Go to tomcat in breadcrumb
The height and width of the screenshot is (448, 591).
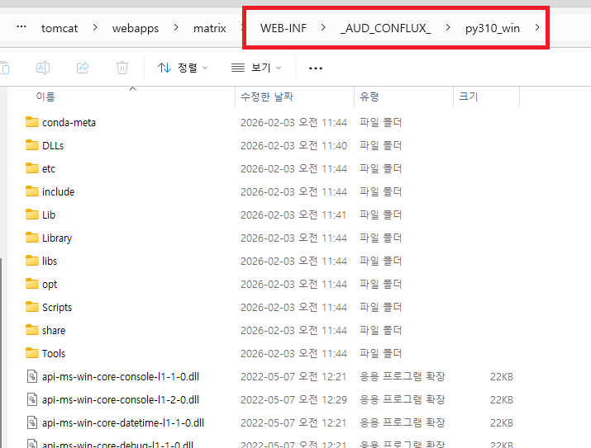(x=60, y=28)
